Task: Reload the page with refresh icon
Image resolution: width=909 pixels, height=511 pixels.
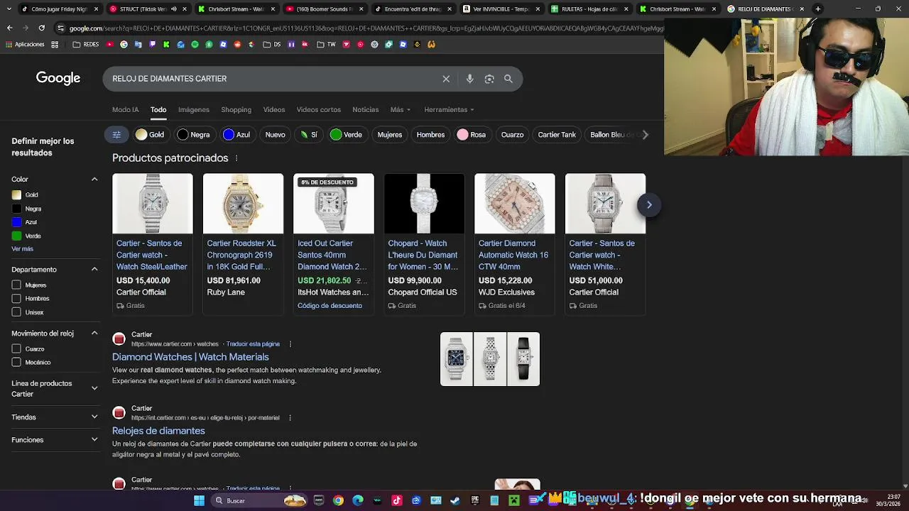Action: click(41, 28)
